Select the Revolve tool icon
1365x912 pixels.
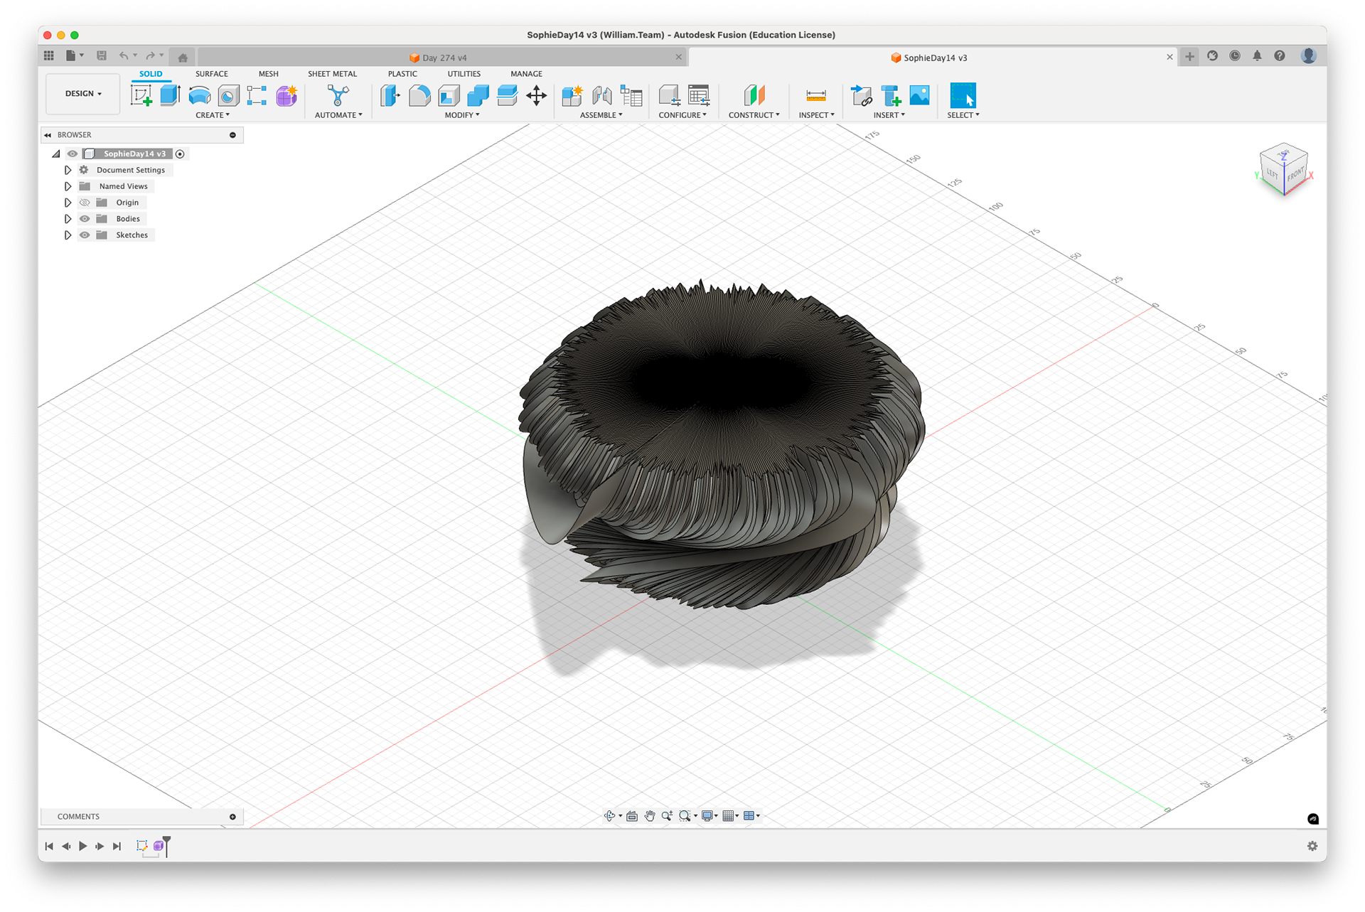point(199,95)
